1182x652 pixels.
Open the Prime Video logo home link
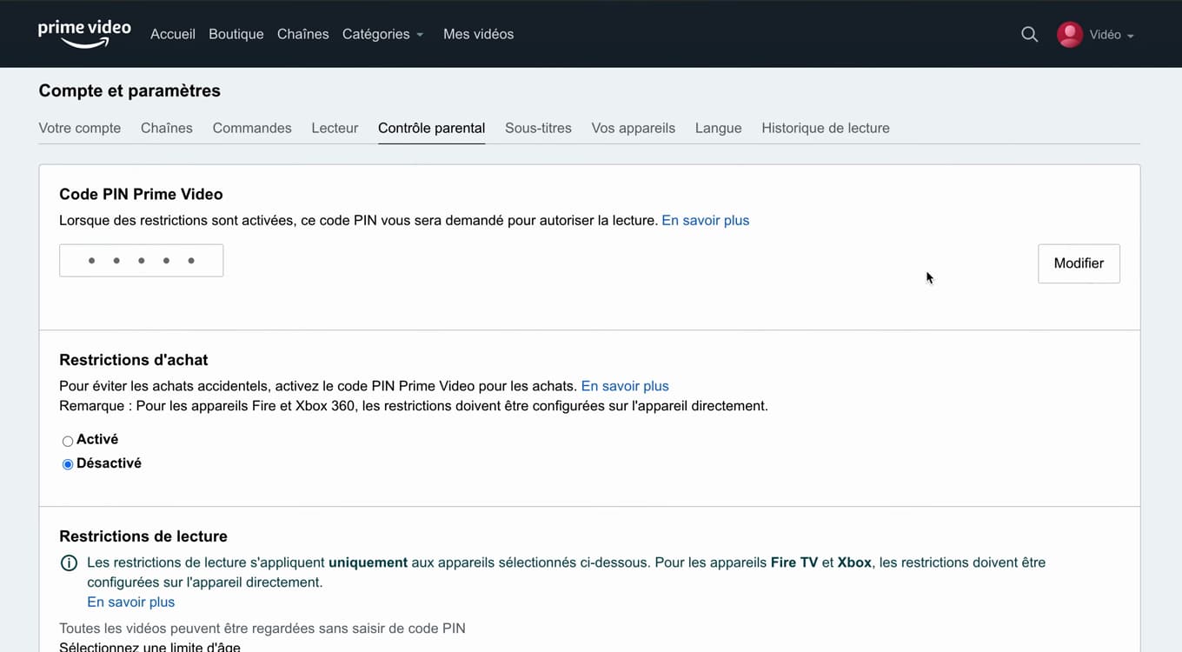pyautogui.click(x=84, y=33)
